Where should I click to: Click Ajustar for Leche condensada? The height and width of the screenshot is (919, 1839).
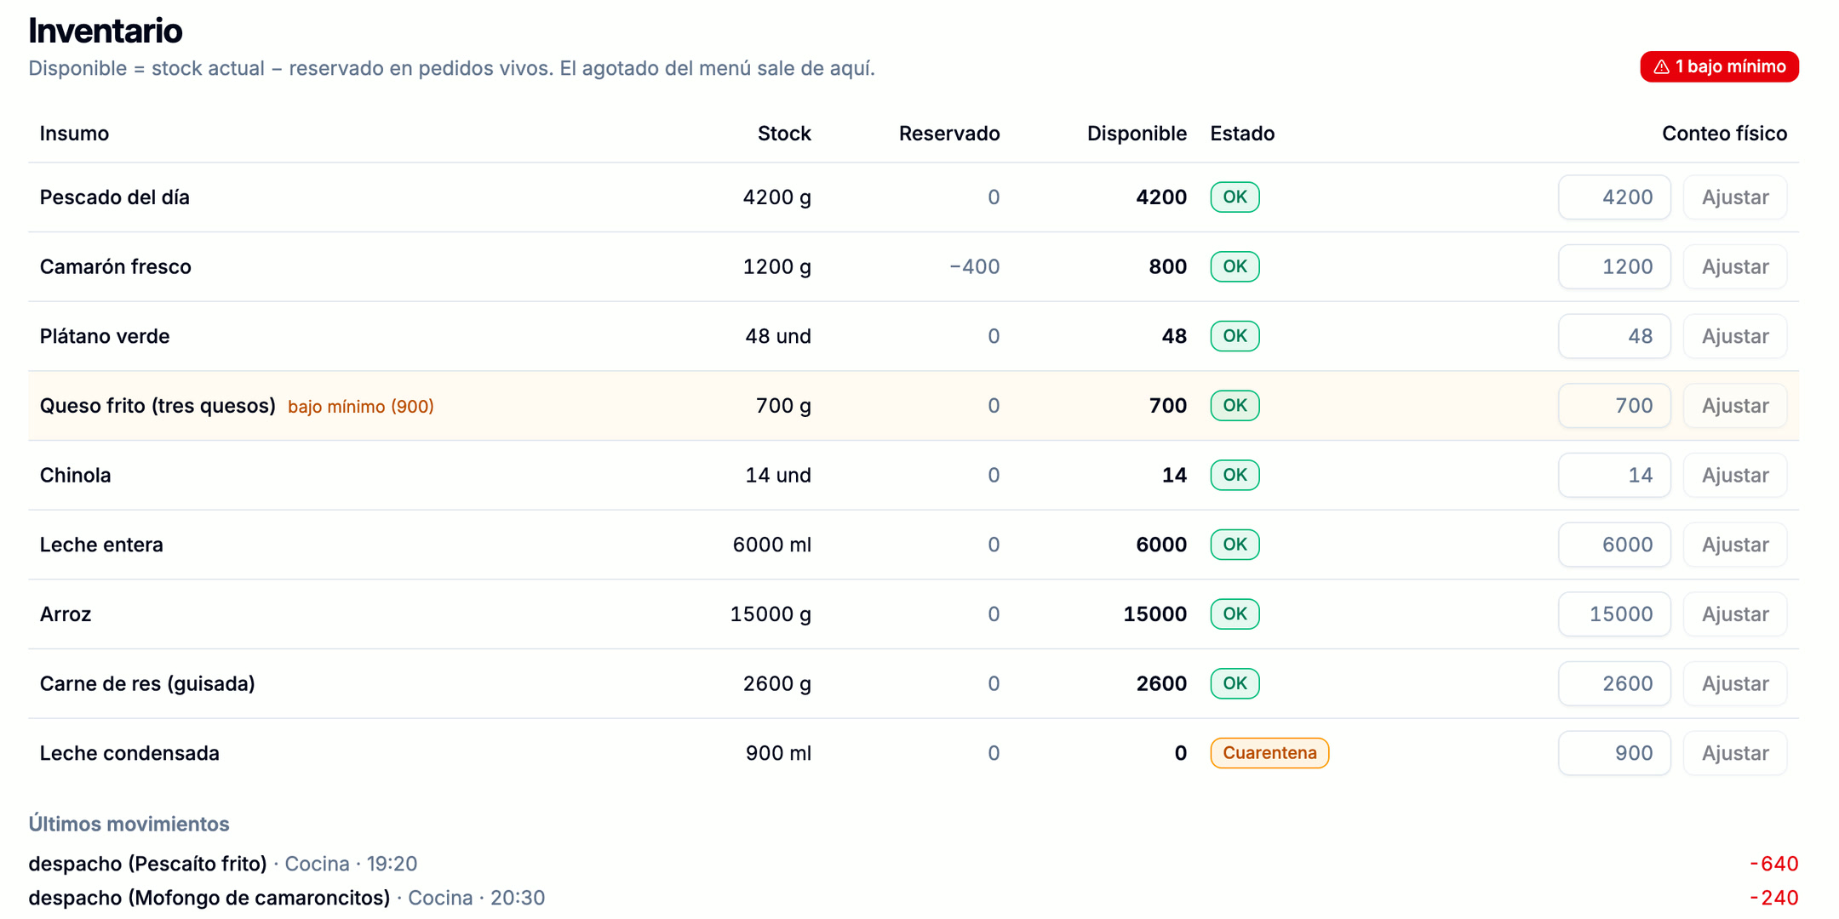coord(1735,753)
